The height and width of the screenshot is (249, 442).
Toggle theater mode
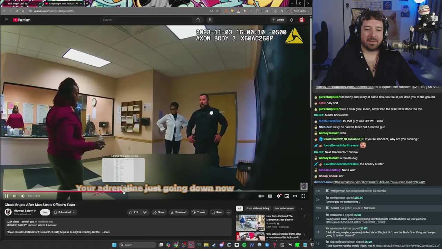(295, 196)
